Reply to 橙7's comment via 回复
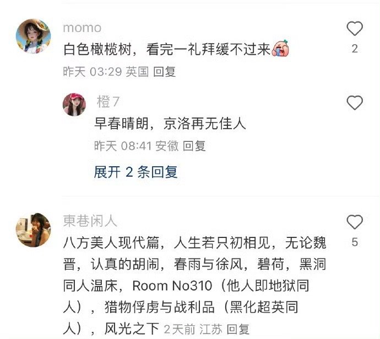This screenshot has width=380, height=339. [194, 146]
